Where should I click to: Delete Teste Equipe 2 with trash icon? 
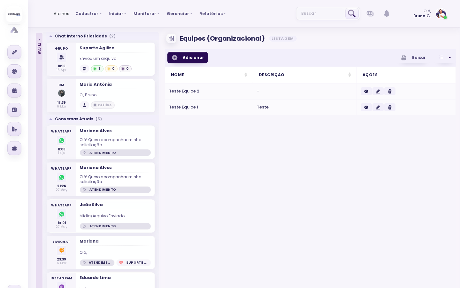click(x=390, y=92)
